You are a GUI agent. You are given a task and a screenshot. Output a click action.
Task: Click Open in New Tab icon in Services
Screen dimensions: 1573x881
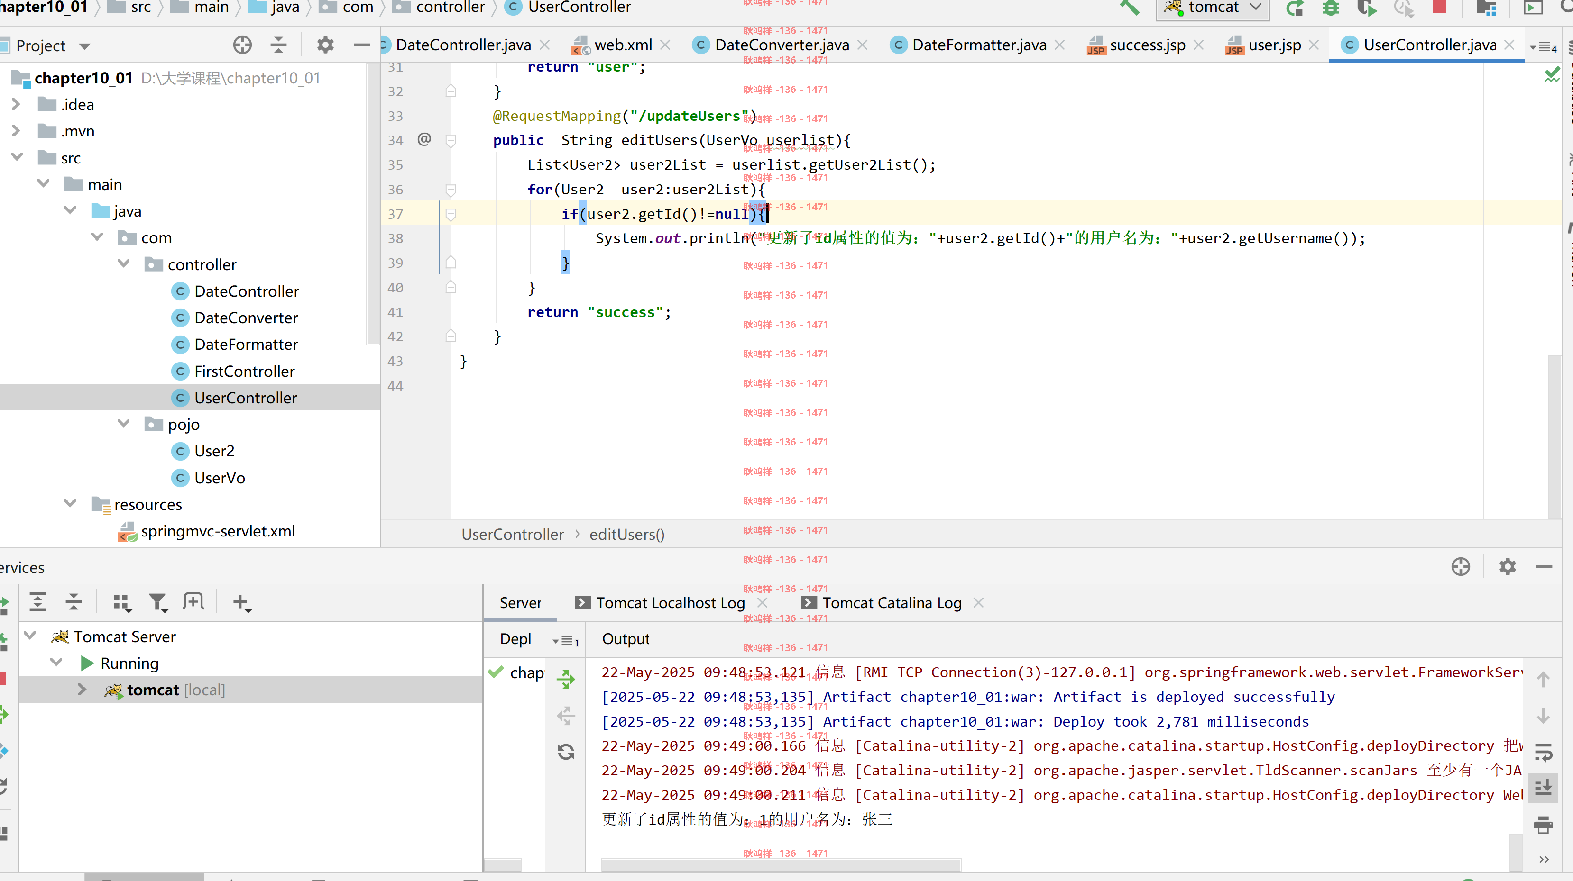pyautogui.click(x=193, y=602)
